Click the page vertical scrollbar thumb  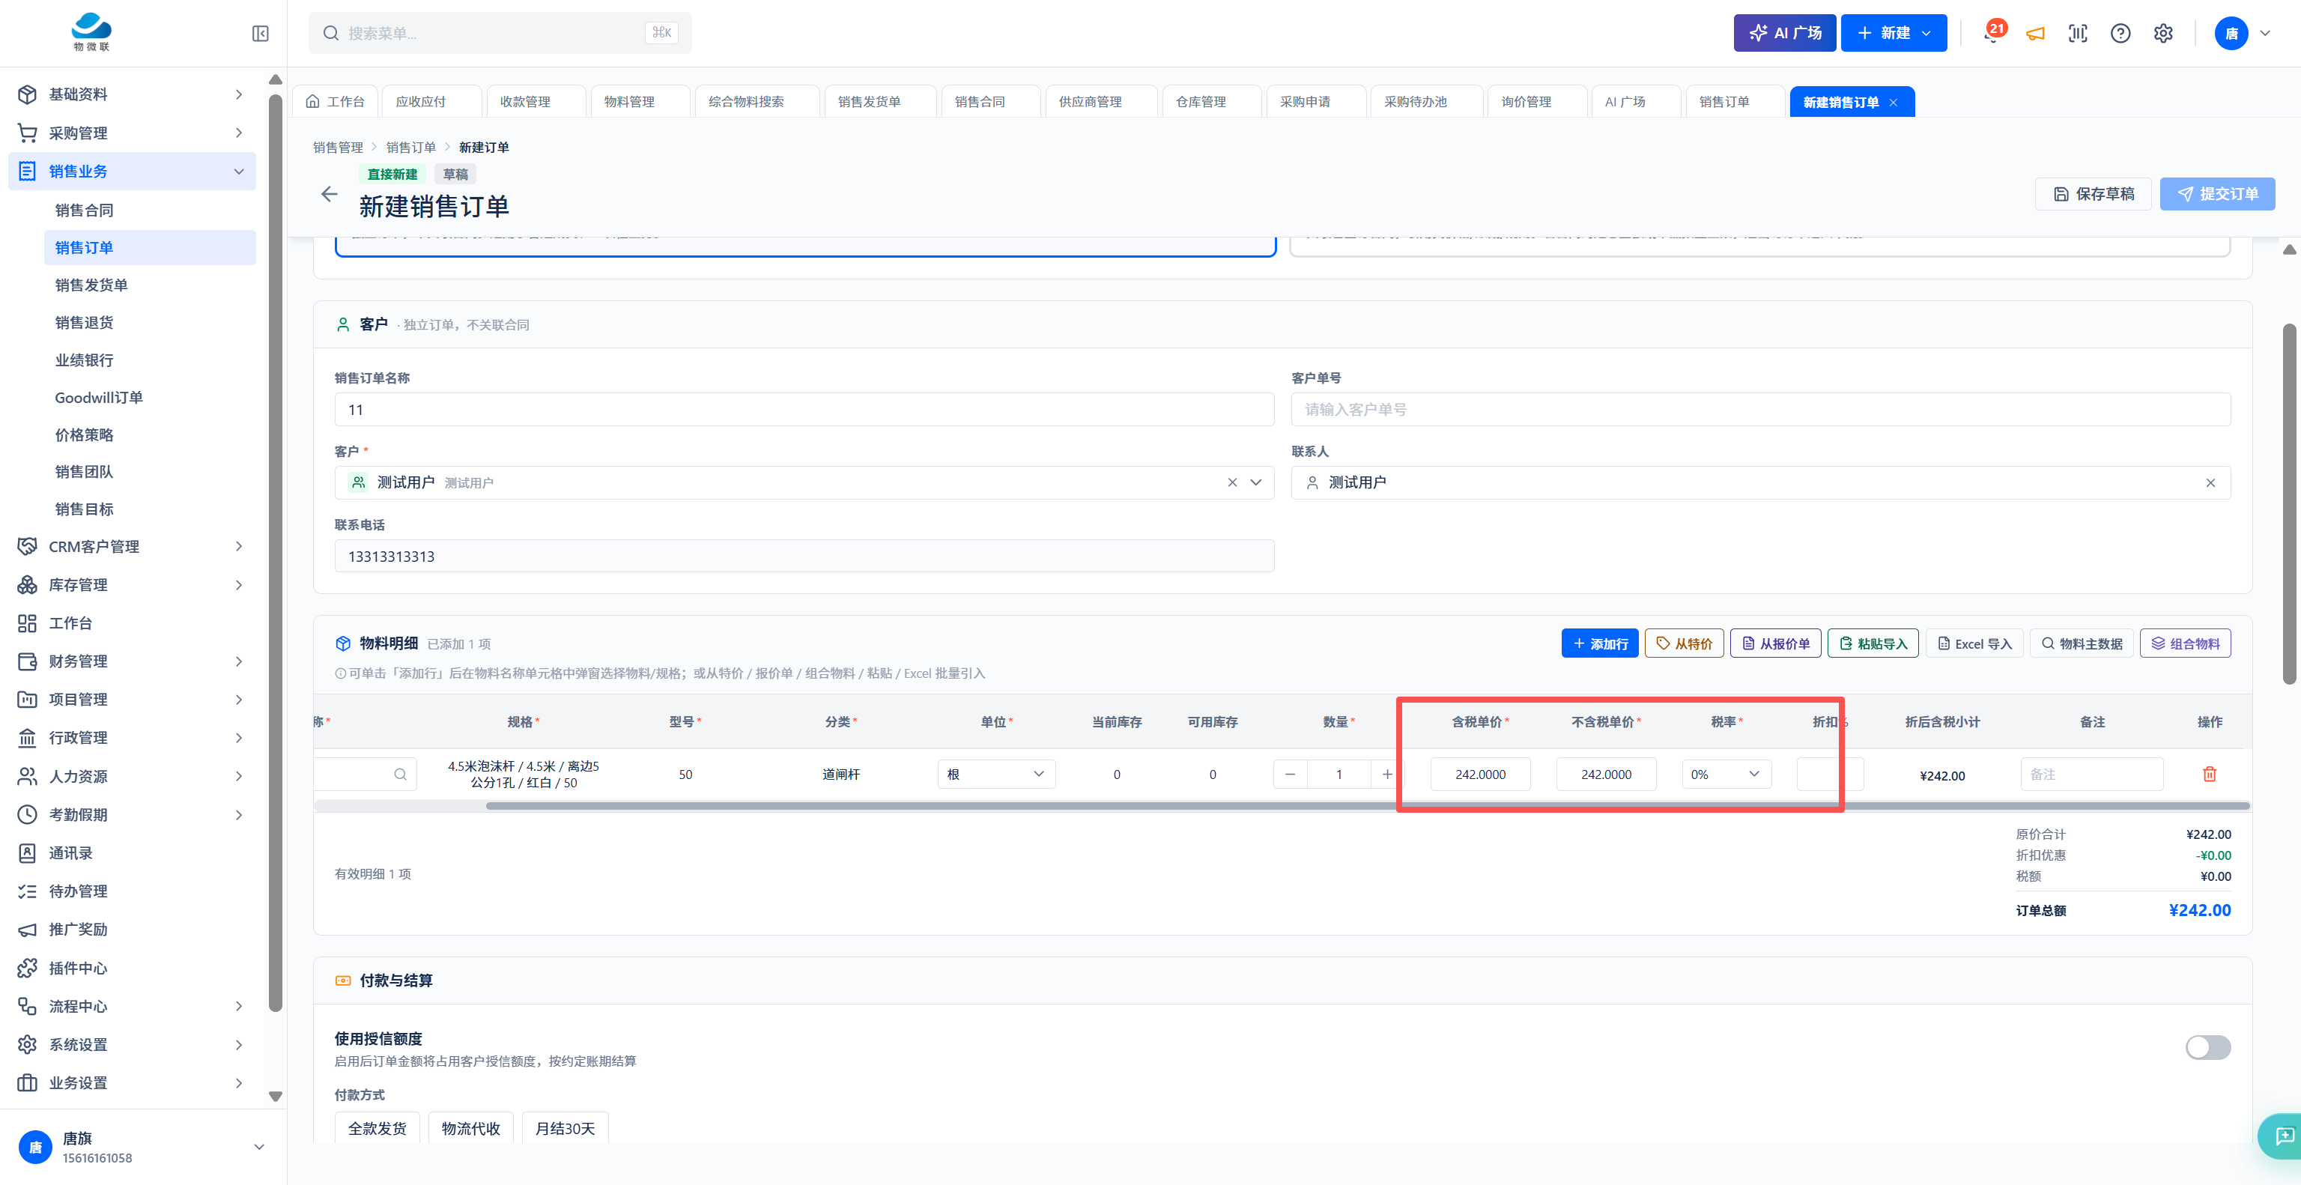(x=2289, y=505)
